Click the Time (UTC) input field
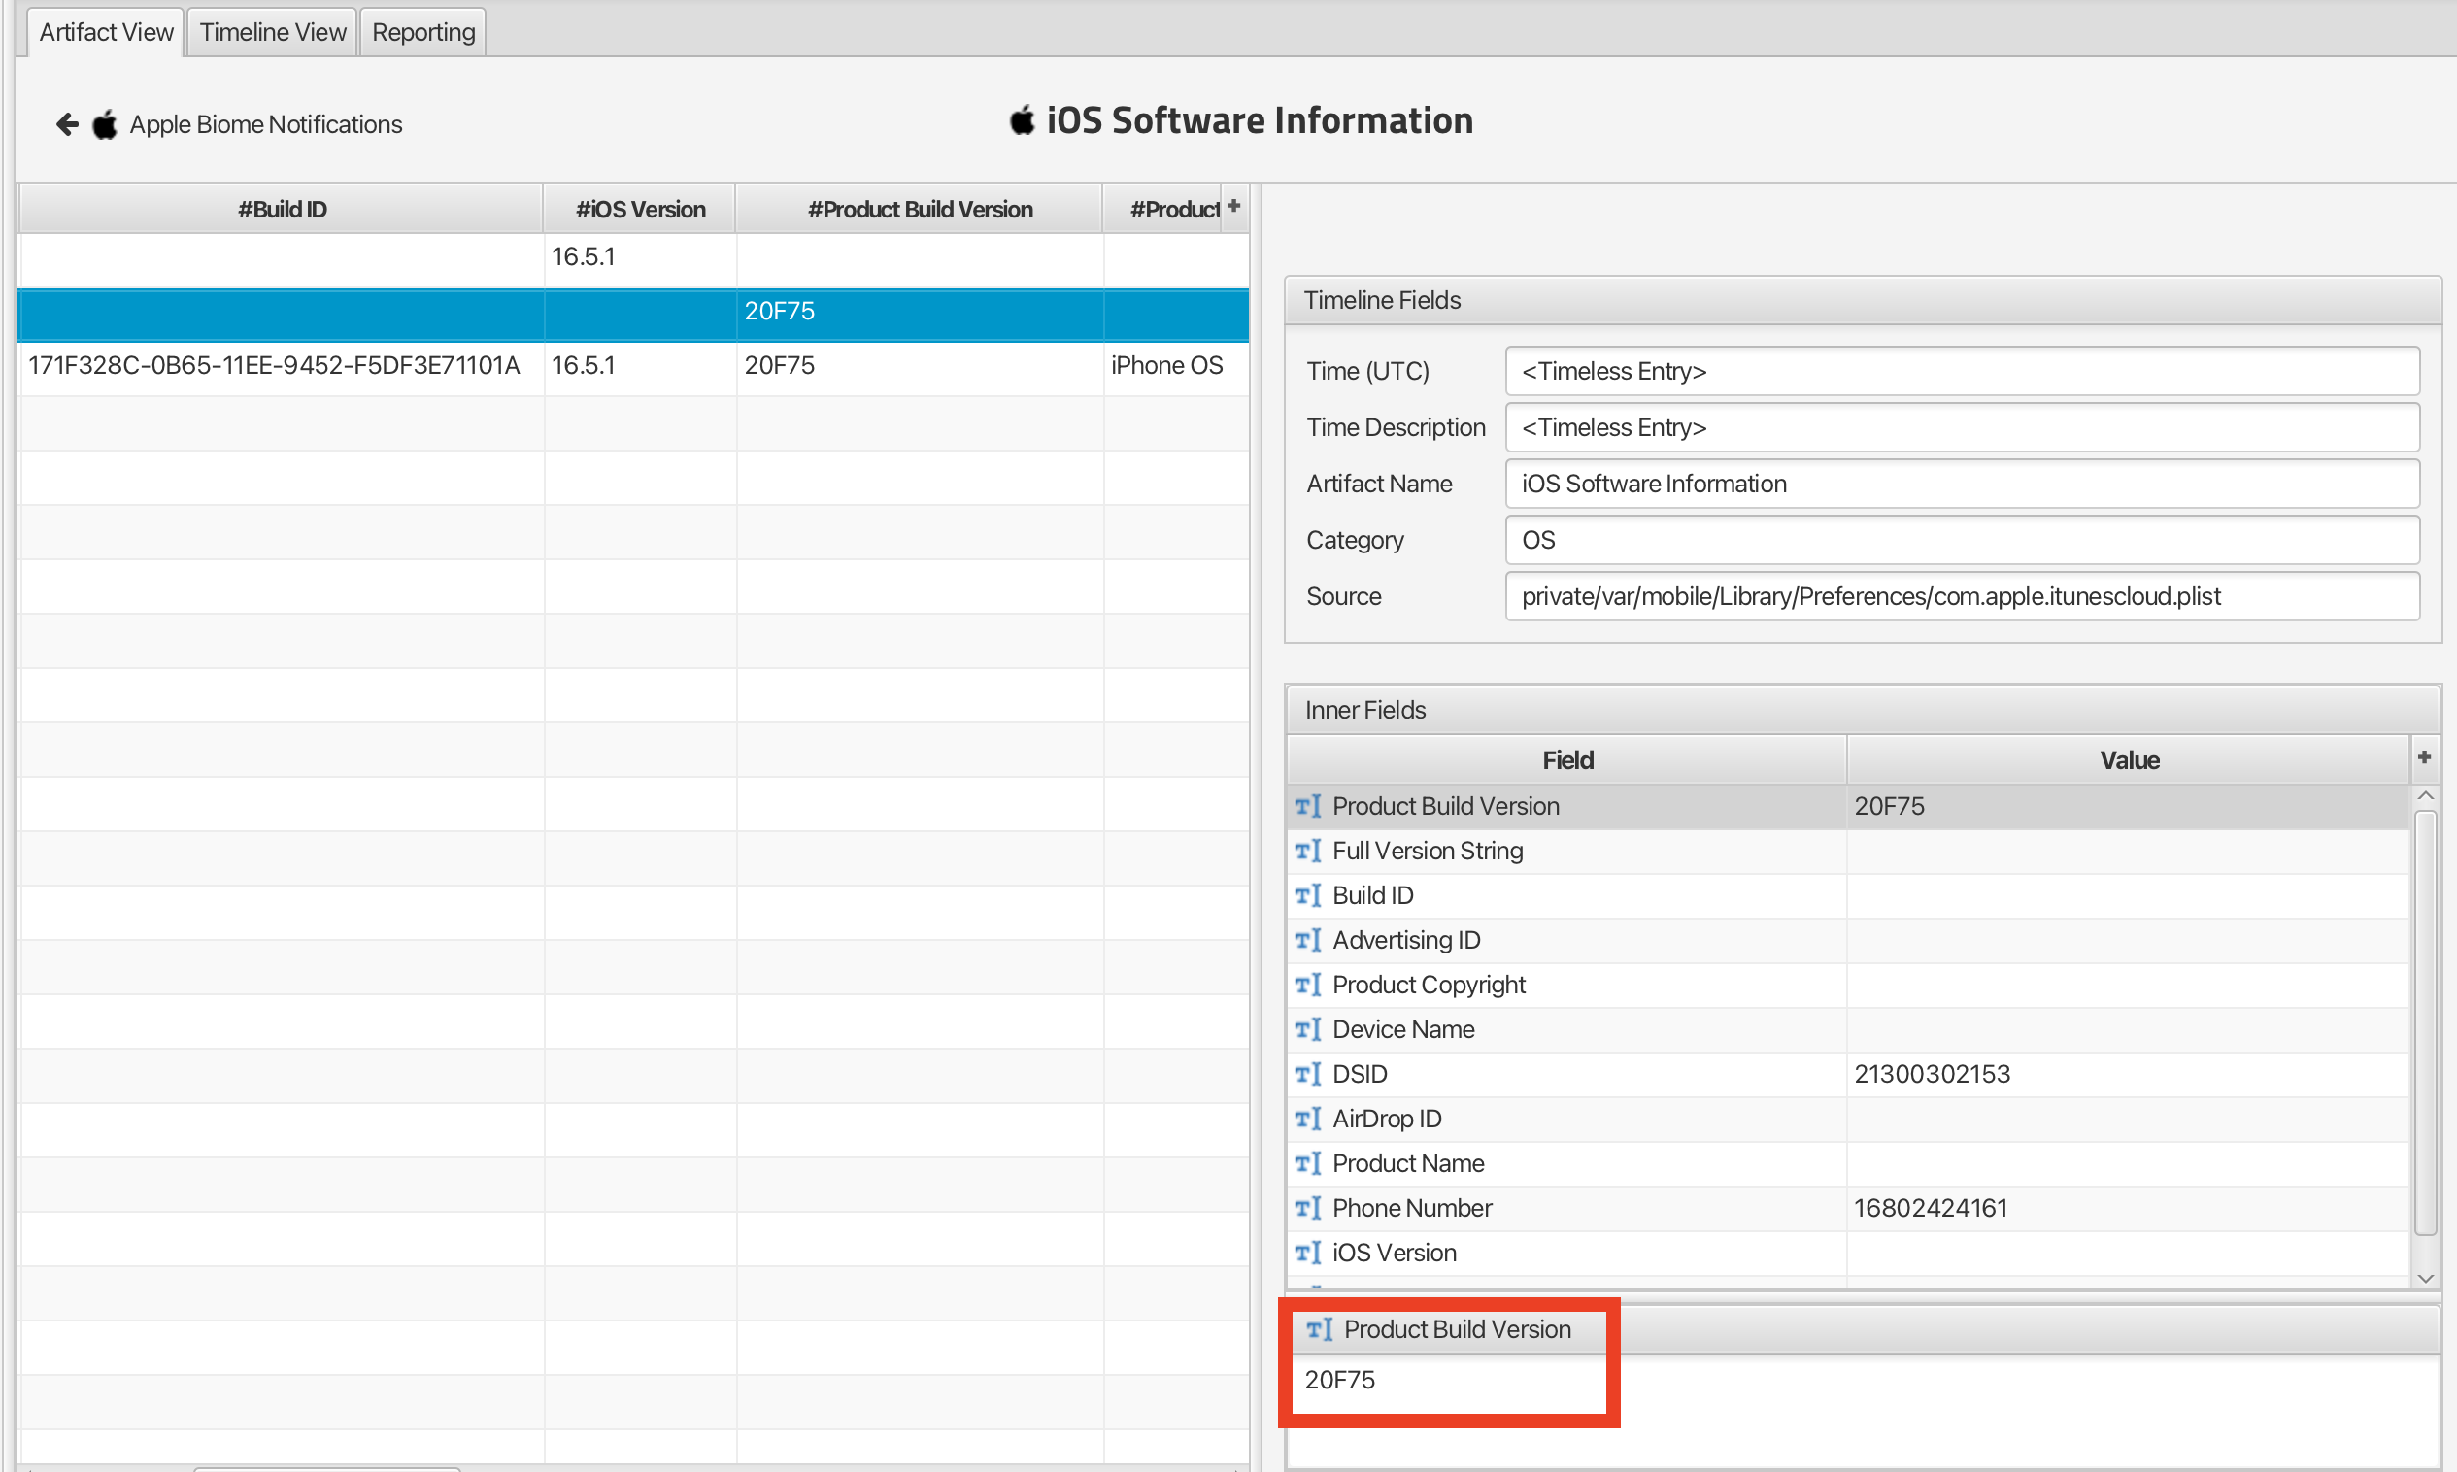The width and height of the screenshot is (2457, 1472). coord(1962,371)
